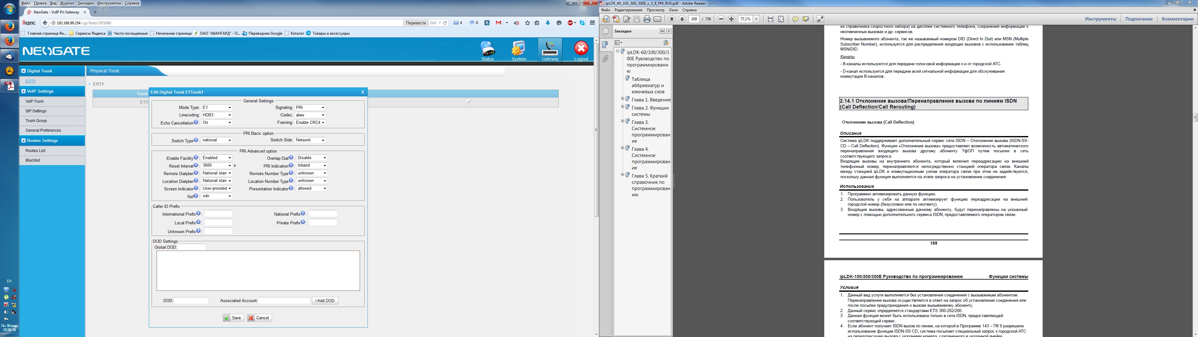Open the Mode Type dropdown
The image size is (1198, 337).
(x=217, y=108)
